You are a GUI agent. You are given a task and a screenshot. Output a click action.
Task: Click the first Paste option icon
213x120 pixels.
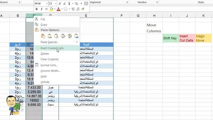coord(43,36)
